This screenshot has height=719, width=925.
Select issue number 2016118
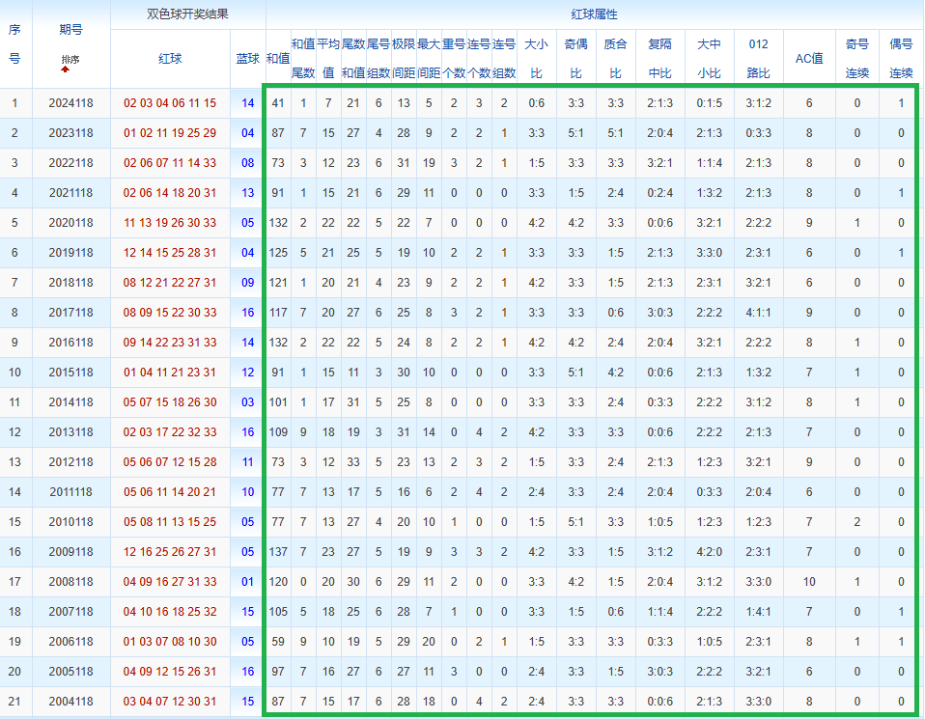pos(70,343)
